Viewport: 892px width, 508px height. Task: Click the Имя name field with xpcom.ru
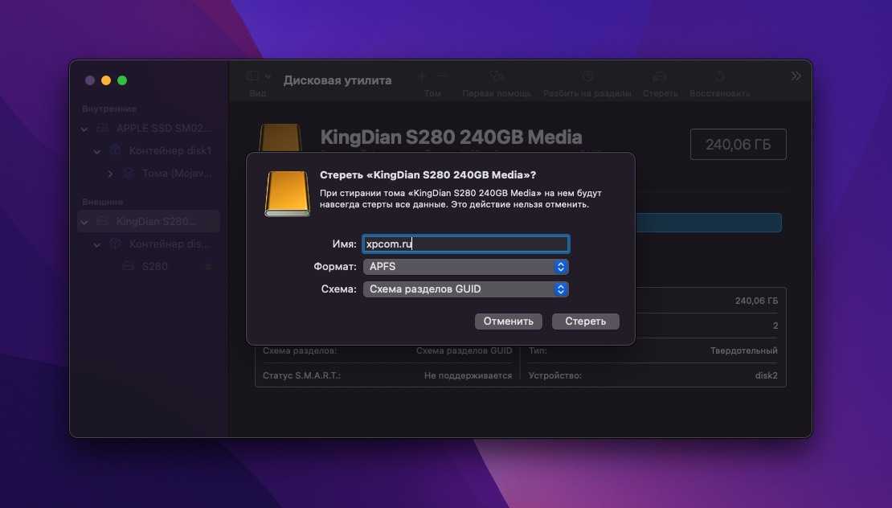click(465, 244)
